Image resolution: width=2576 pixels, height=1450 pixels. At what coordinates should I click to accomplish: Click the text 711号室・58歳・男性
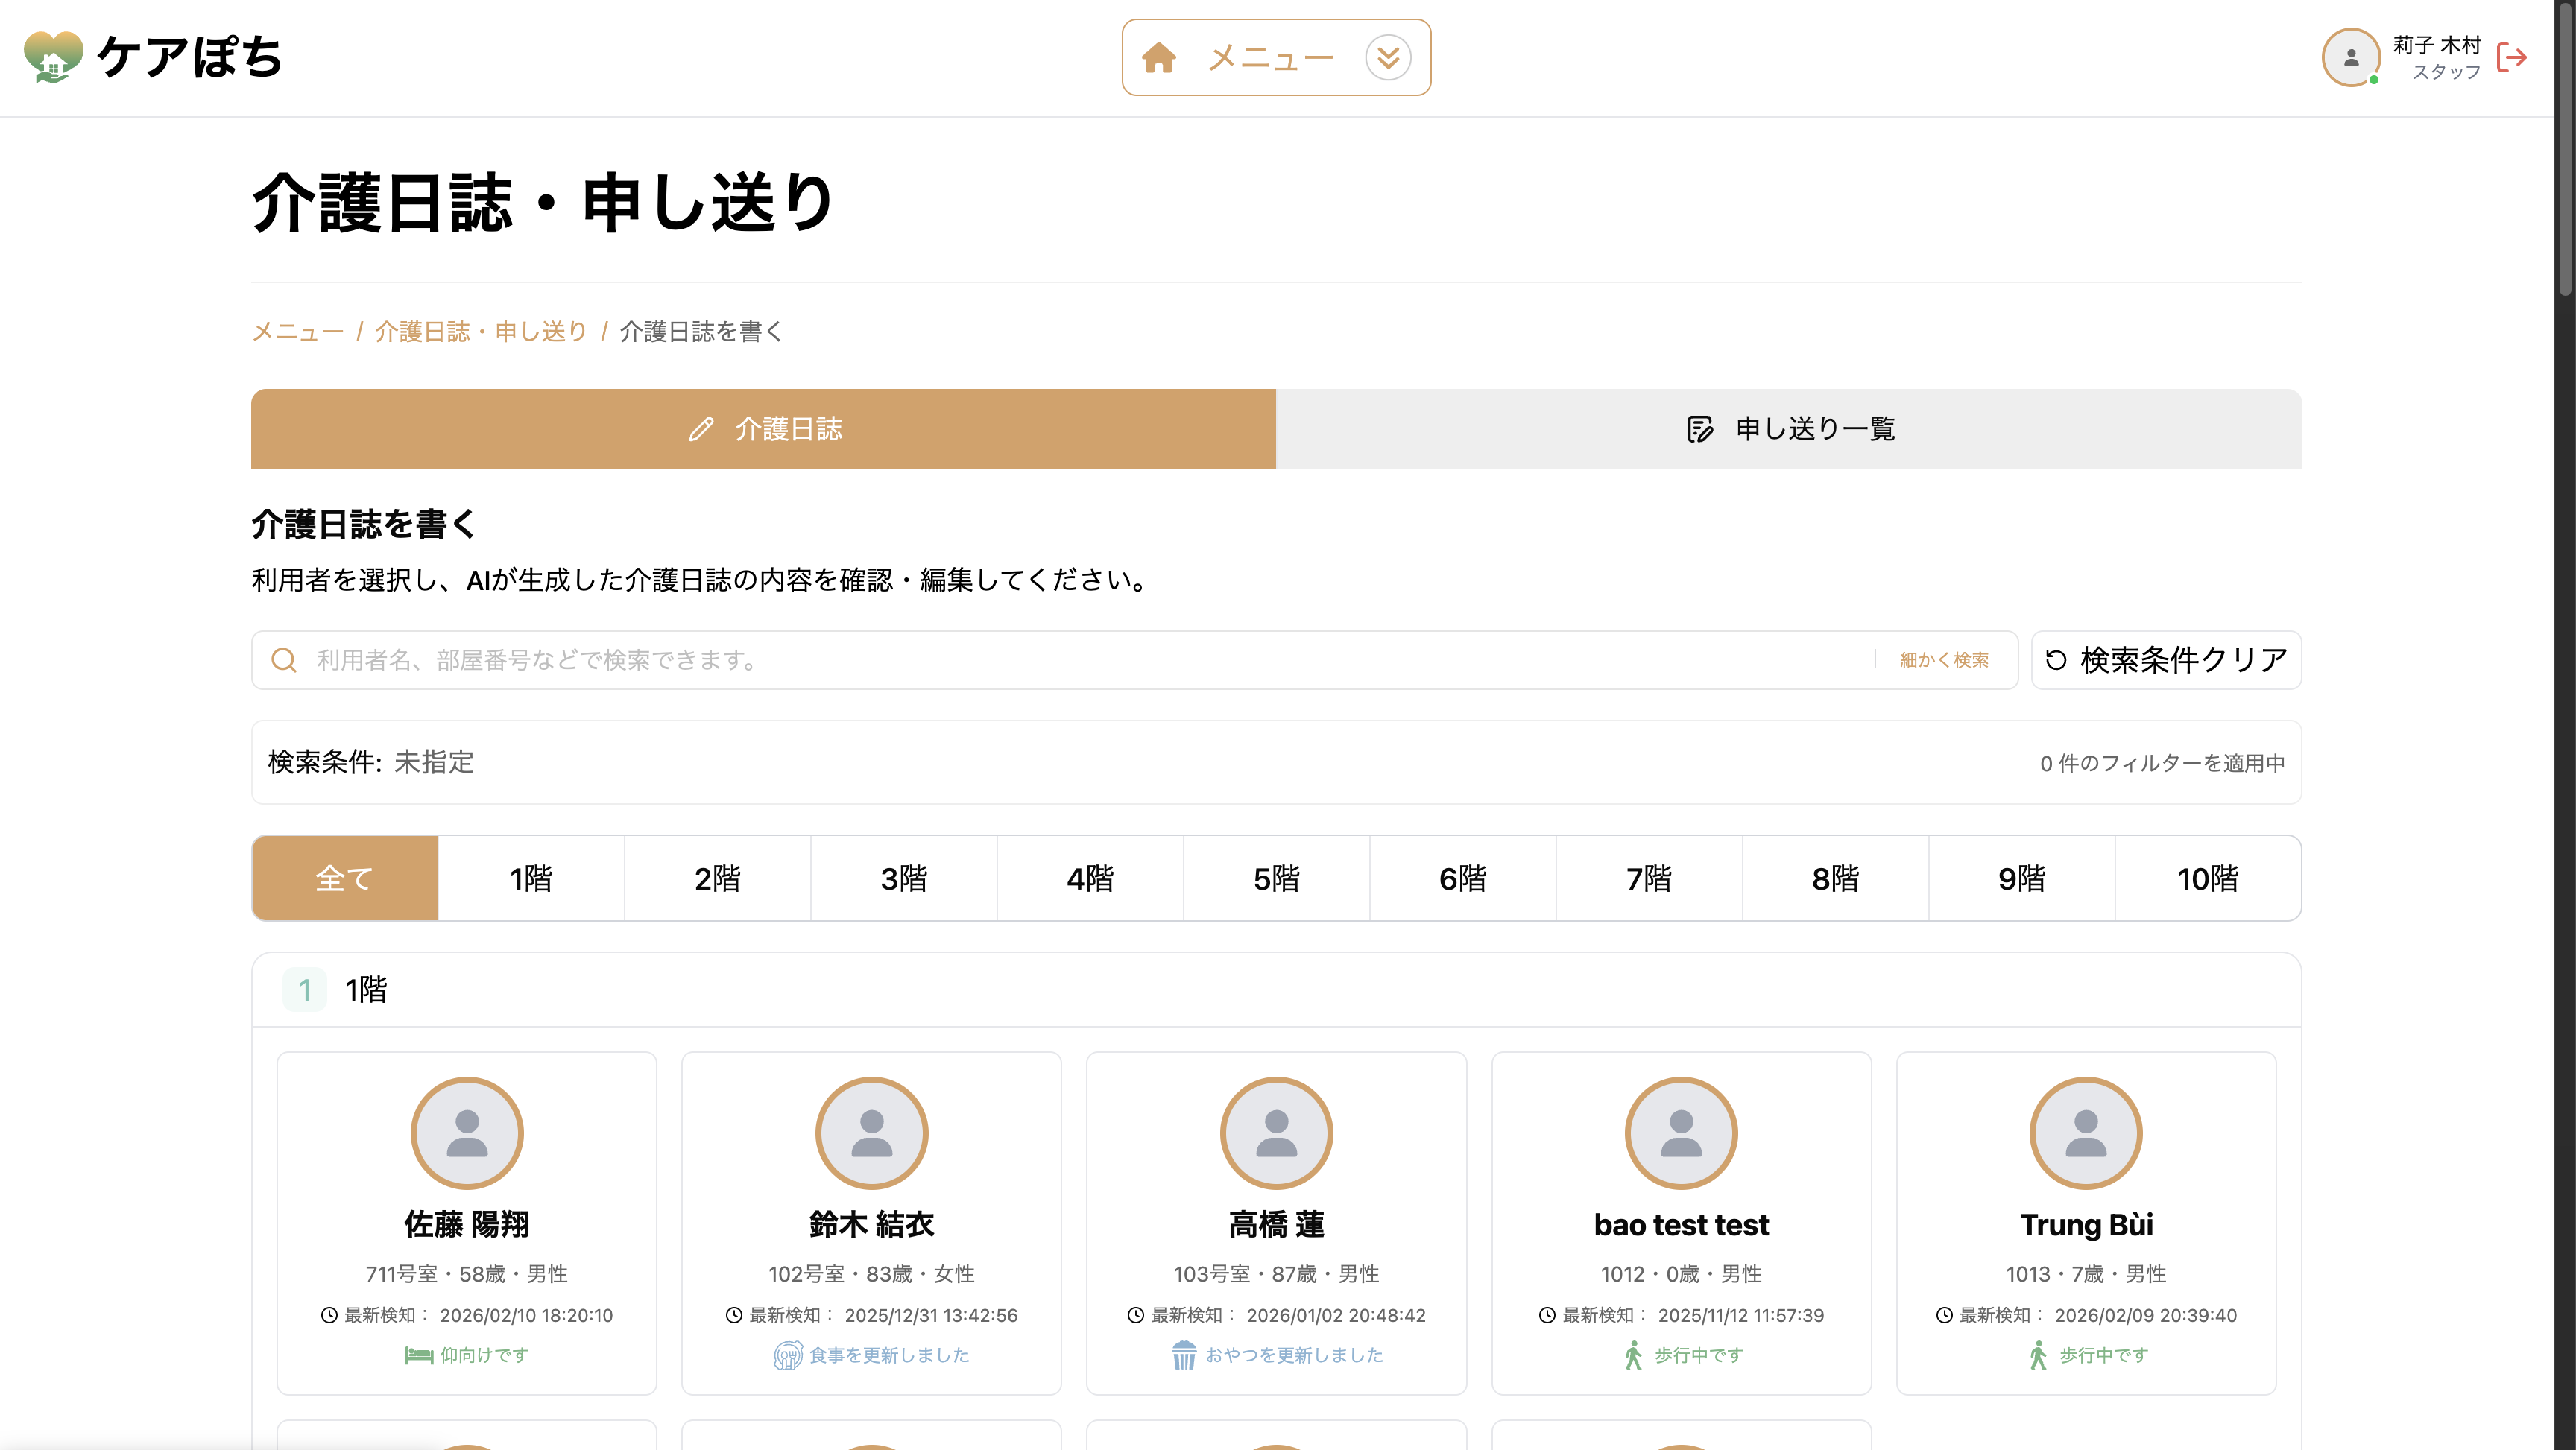467,1274
